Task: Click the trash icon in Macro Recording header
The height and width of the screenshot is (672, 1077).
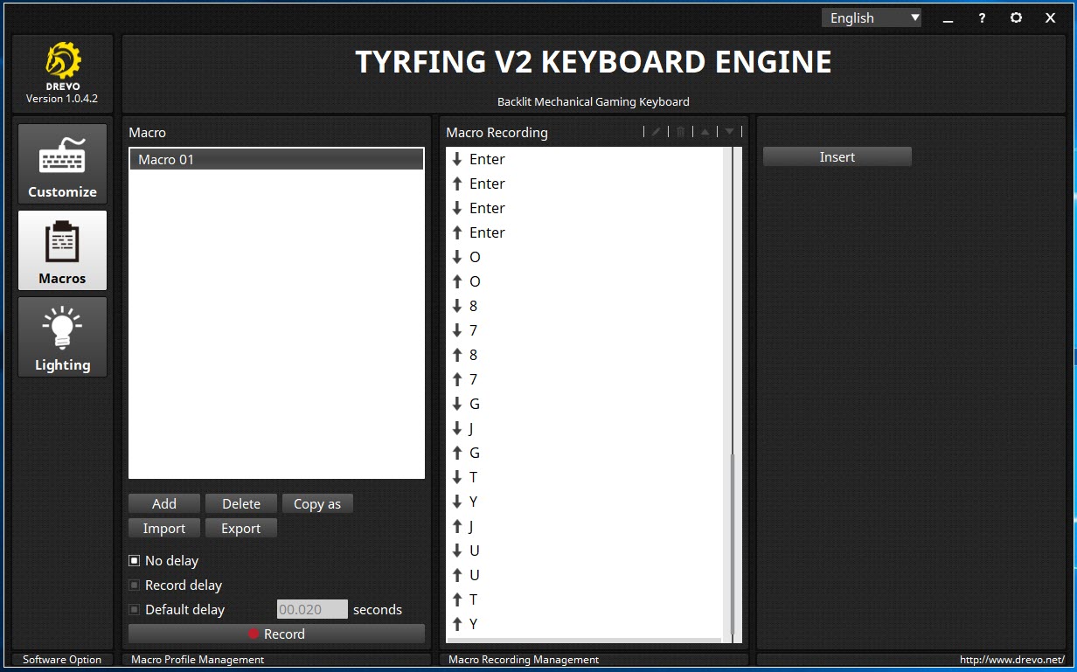Action: click(681, 132)
